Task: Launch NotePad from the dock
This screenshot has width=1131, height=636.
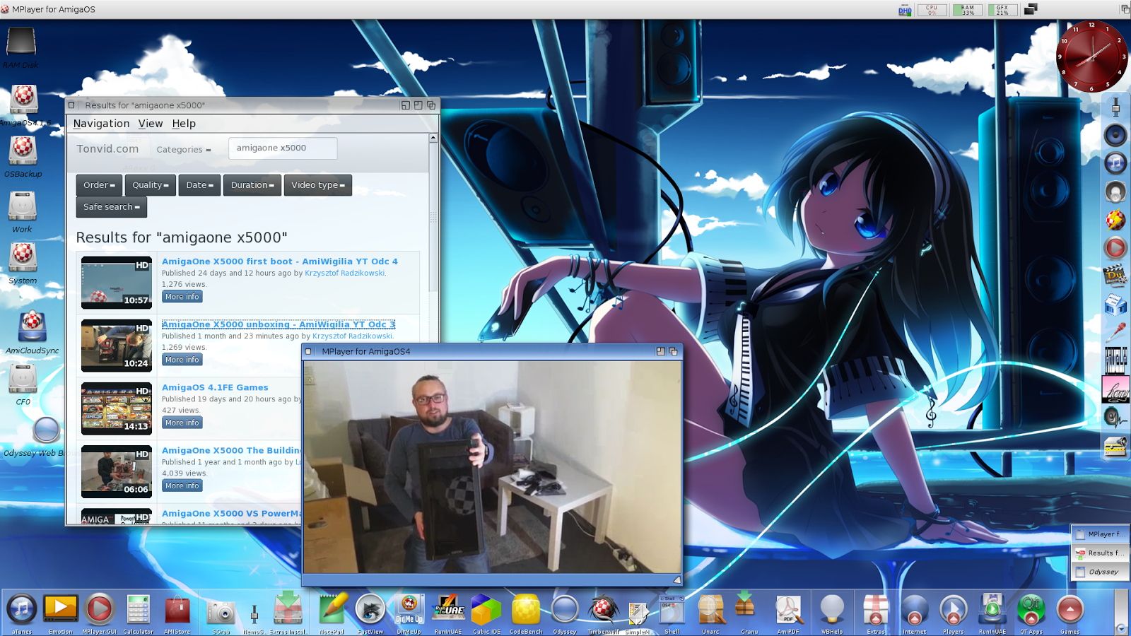Action: 332,609
